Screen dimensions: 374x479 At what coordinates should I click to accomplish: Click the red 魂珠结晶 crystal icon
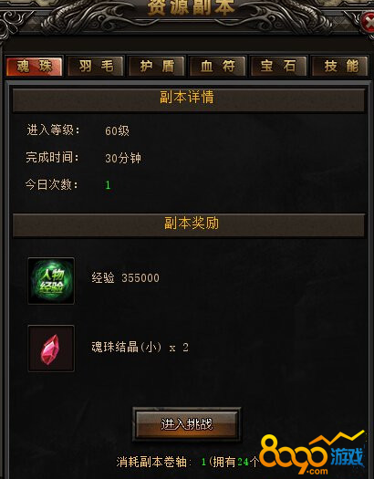51,349
